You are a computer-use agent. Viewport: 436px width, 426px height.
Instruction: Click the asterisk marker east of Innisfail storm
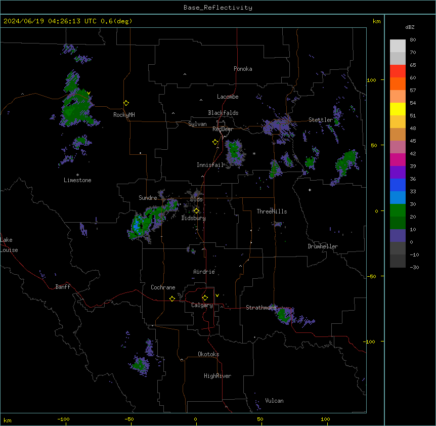point(254,153)
